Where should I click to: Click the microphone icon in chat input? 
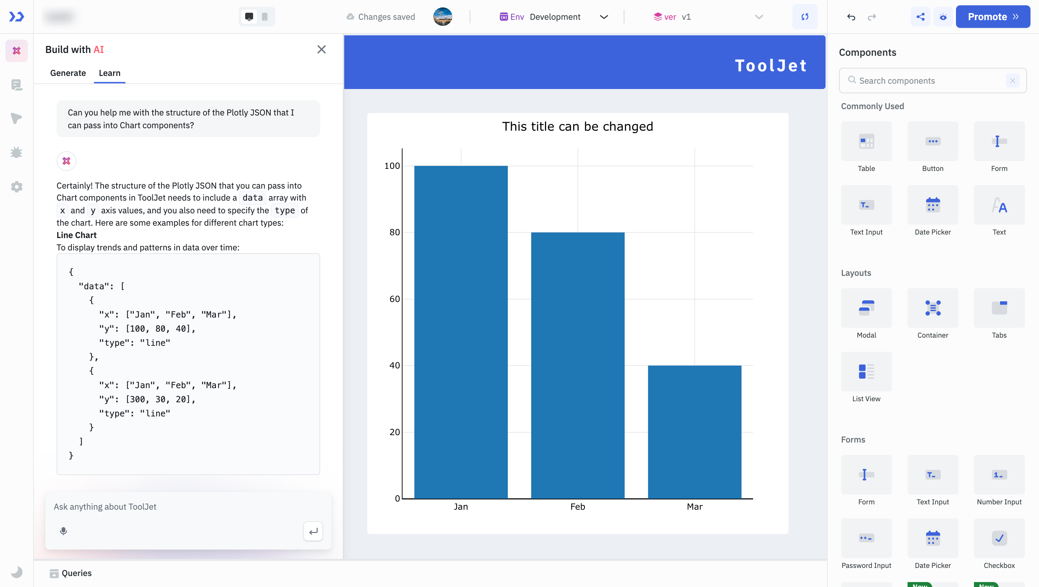63,531
